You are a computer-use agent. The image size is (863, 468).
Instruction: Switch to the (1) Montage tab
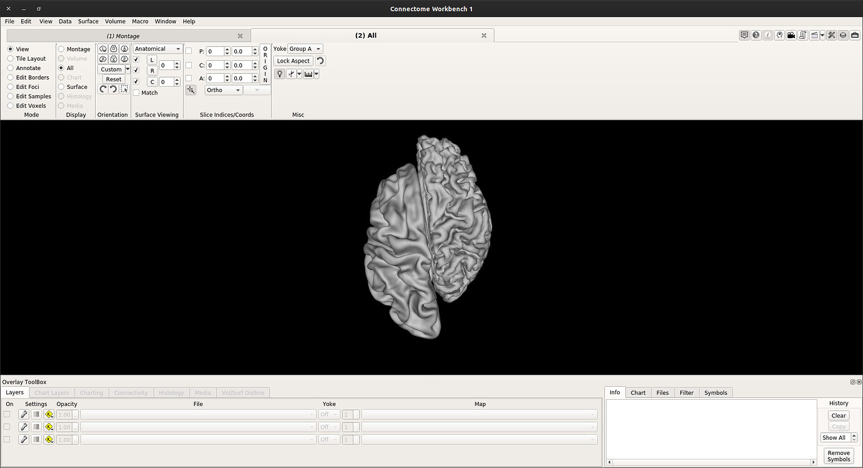pos(128,36)
